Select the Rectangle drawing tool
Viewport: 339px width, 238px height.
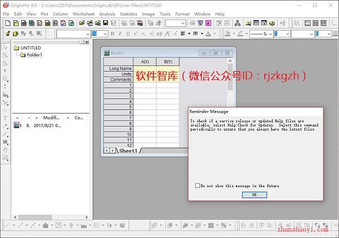5,142
